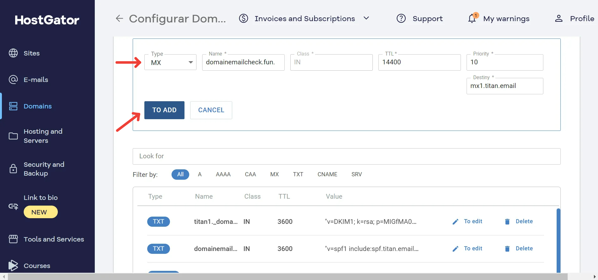Click the NEW badge
The width and height of the screenshot is (598, 280).
[41, 212]
